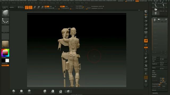Open the current brush thumbnail picker
Viewport: 170px width, 95px height.
point(5,13)
